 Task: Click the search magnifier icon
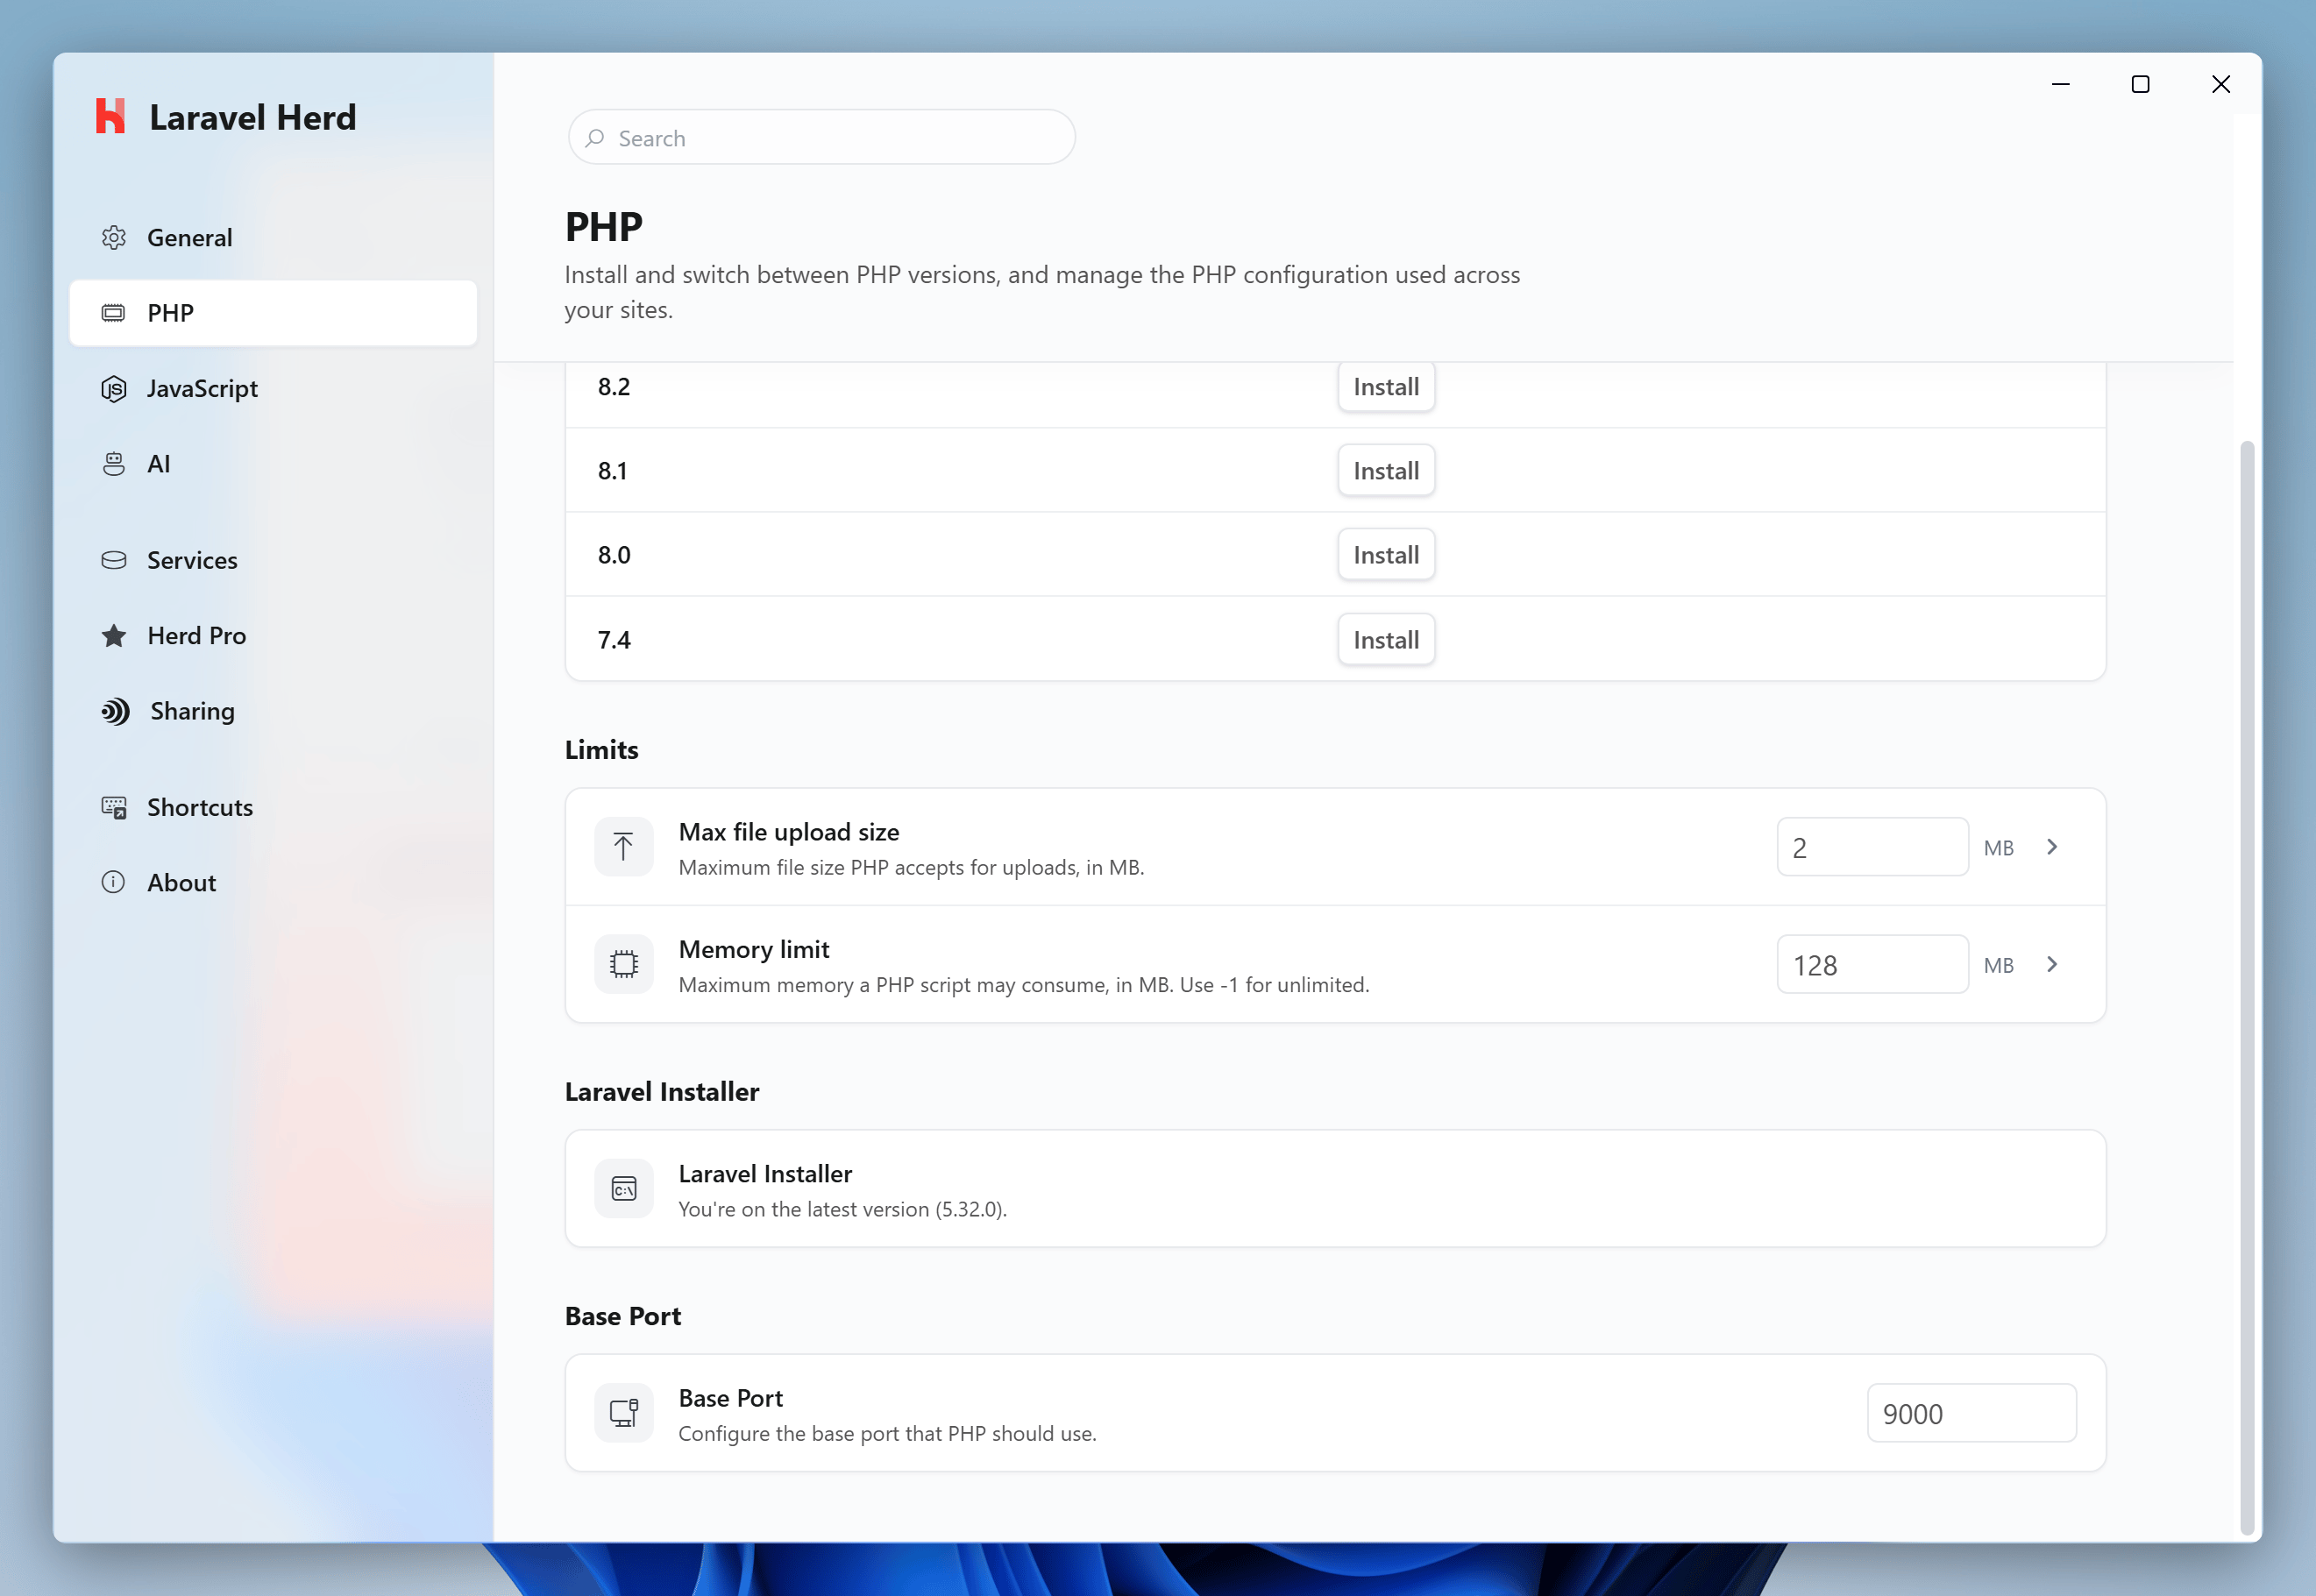(x=595, y=138)
